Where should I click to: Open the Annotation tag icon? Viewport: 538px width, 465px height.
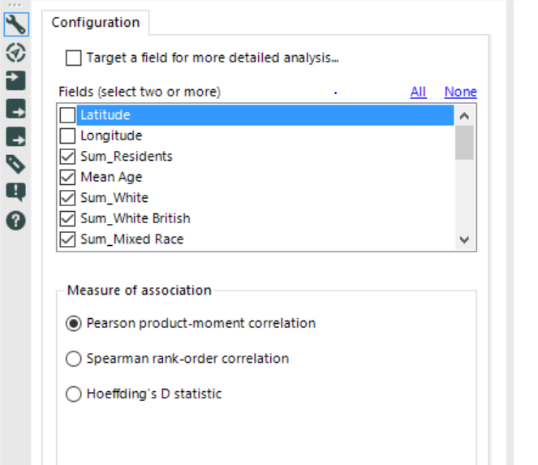pyautogui.click(x=15, y=164)
